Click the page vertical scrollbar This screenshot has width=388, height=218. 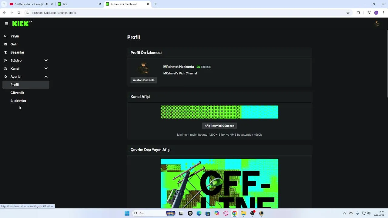387,64
